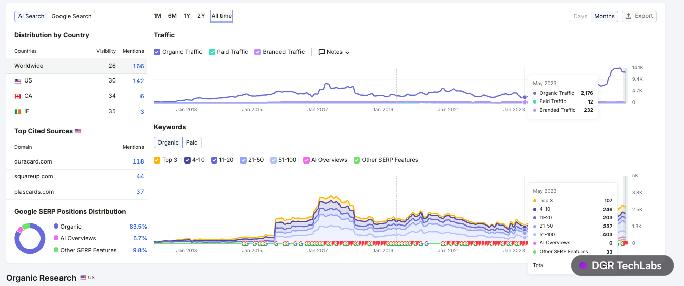Toggle the Organic Traffic checkbox
The height and width of the screenshot is (286, 684).
(x=157, y=52)
